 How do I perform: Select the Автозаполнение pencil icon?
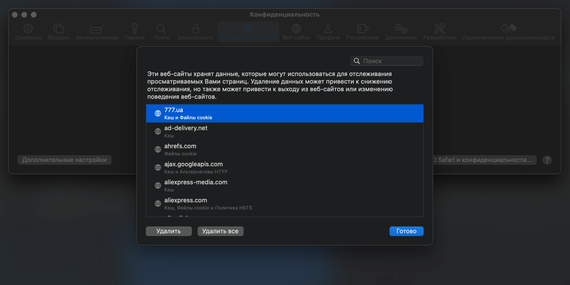tap(97, 29)
